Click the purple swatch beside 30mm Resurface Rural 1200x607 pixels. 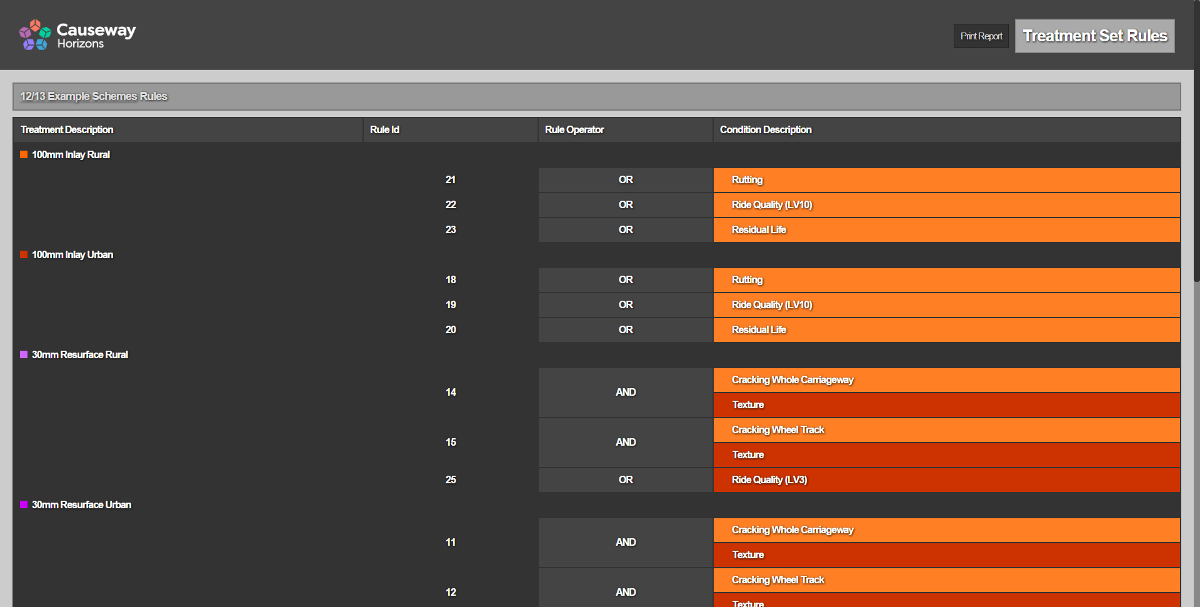tap(24, 354)
